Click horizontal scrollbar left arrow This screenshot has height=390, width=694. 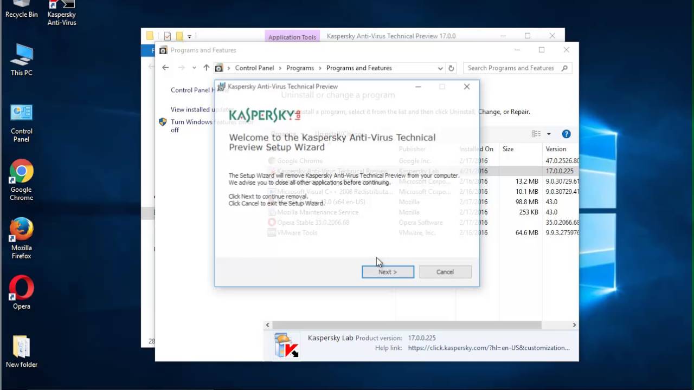[x=267, y=325]
